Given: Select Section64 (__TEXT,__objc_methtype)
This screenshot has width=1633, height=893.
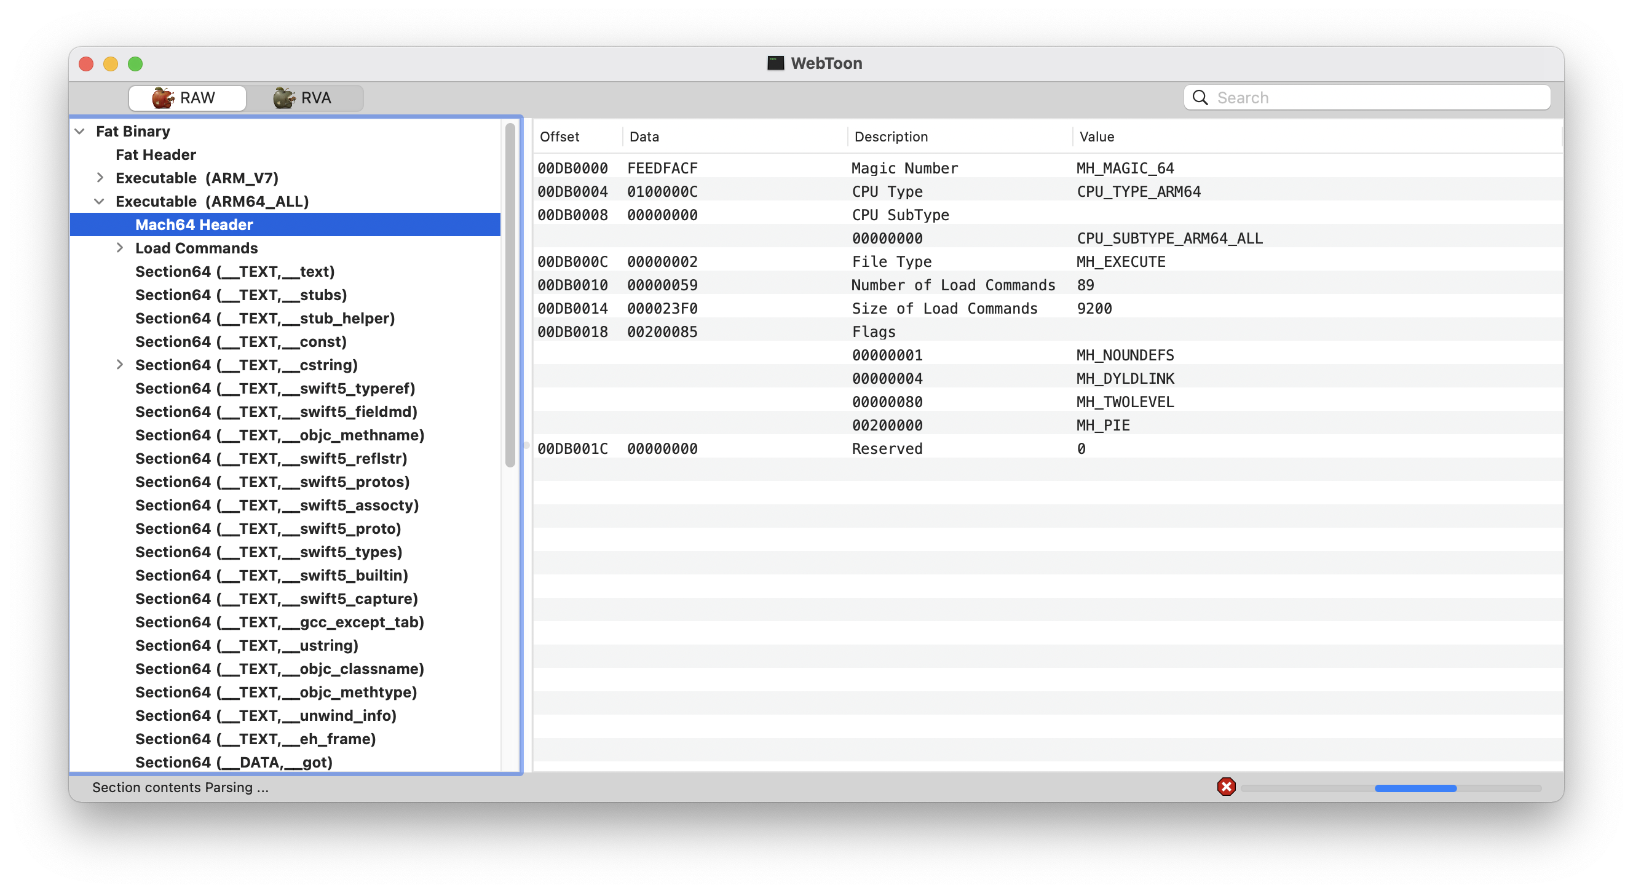Looking at the screenshot, I should [277, 693].
